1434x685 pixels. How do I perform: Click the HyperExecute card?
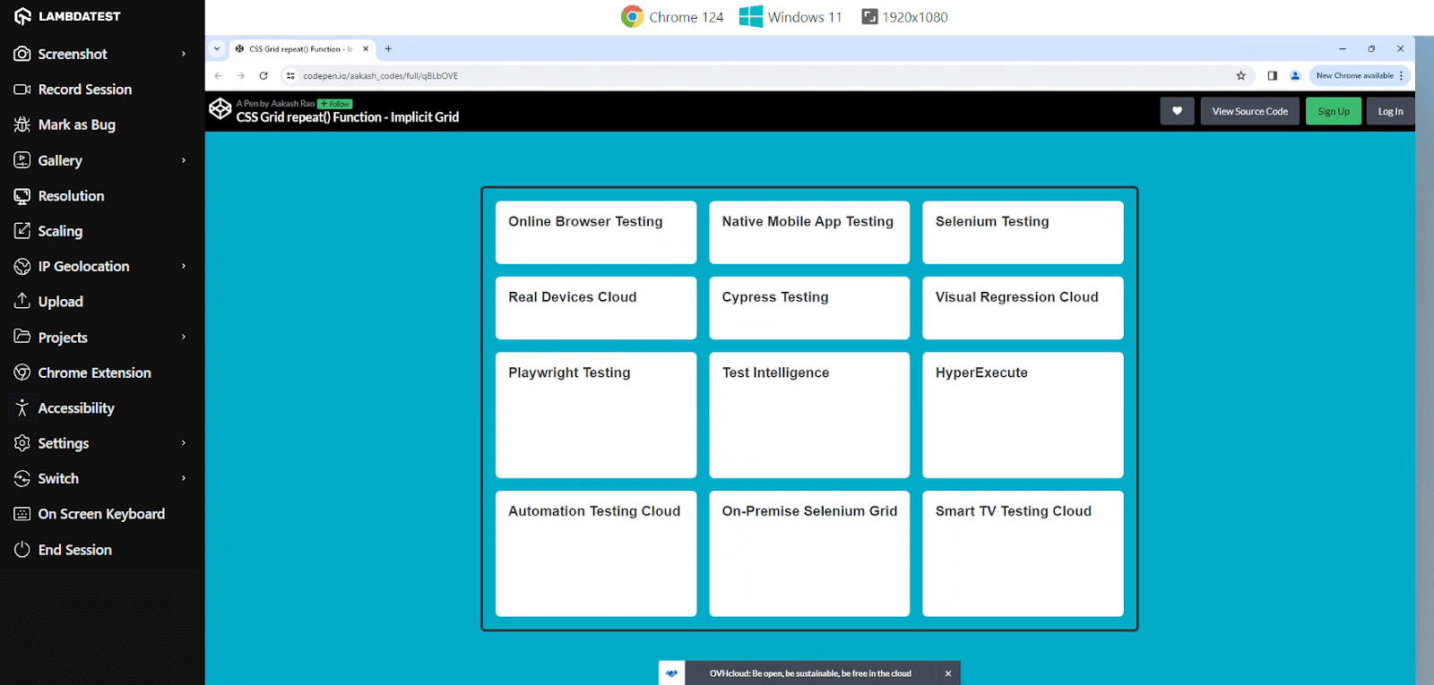(x=1023, y=415)
